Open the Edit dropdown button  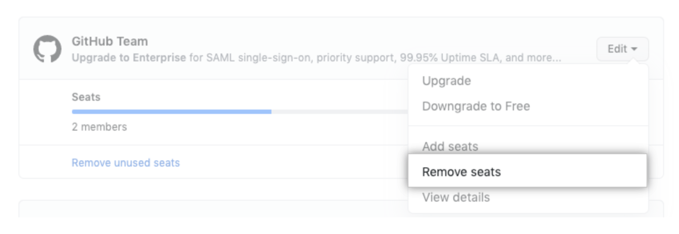(622, 49)
